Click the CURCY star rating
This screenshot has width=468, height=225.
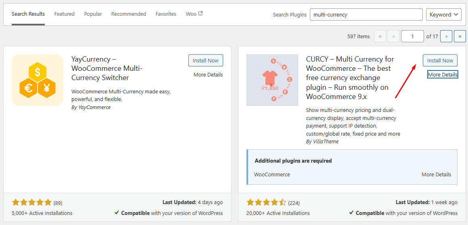click(x=266, y=203)
